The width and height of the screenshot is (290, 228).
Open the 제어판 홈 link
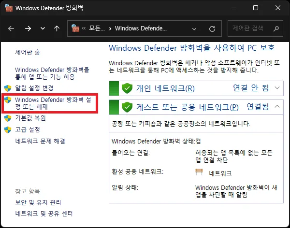(x=28, y=52)
